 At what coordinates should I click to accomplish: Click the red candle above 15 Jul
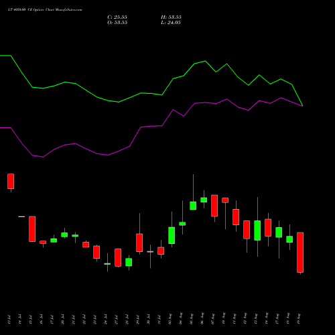tap(32, 229)
